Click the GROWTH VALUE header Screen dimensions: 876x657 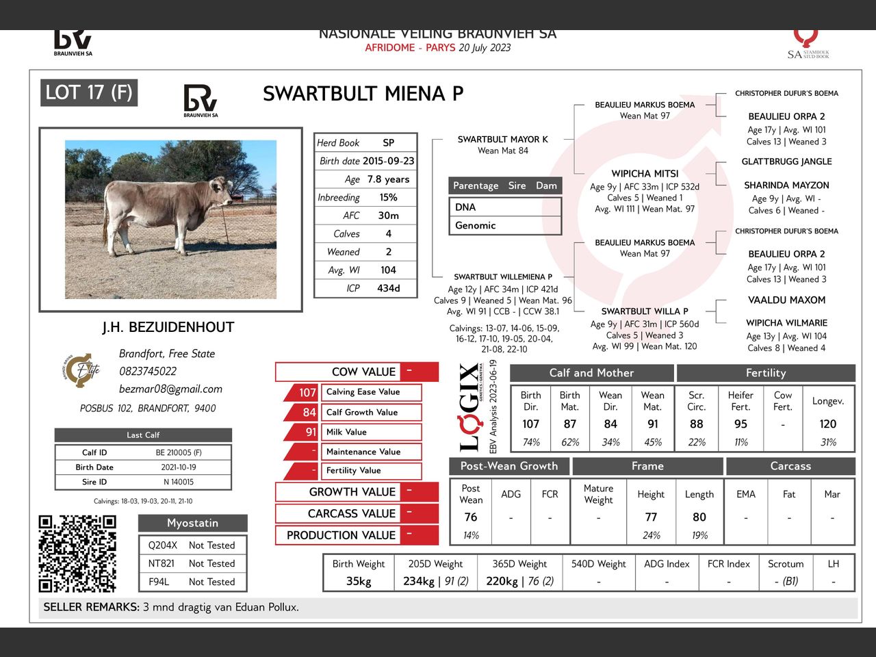coord(357,492)
